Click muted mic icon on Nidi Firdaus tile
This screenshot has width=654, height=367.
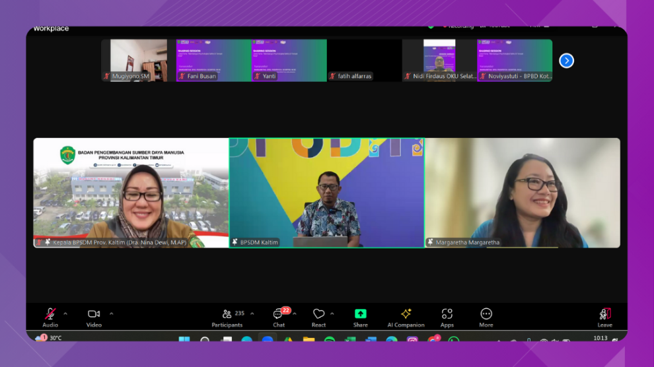point(408,76)
